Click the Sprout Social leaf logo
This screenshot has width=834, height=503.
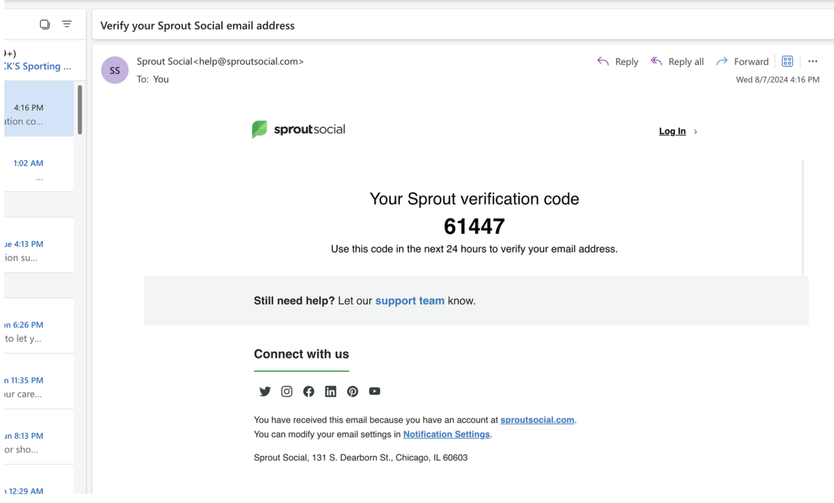[261, 130]
